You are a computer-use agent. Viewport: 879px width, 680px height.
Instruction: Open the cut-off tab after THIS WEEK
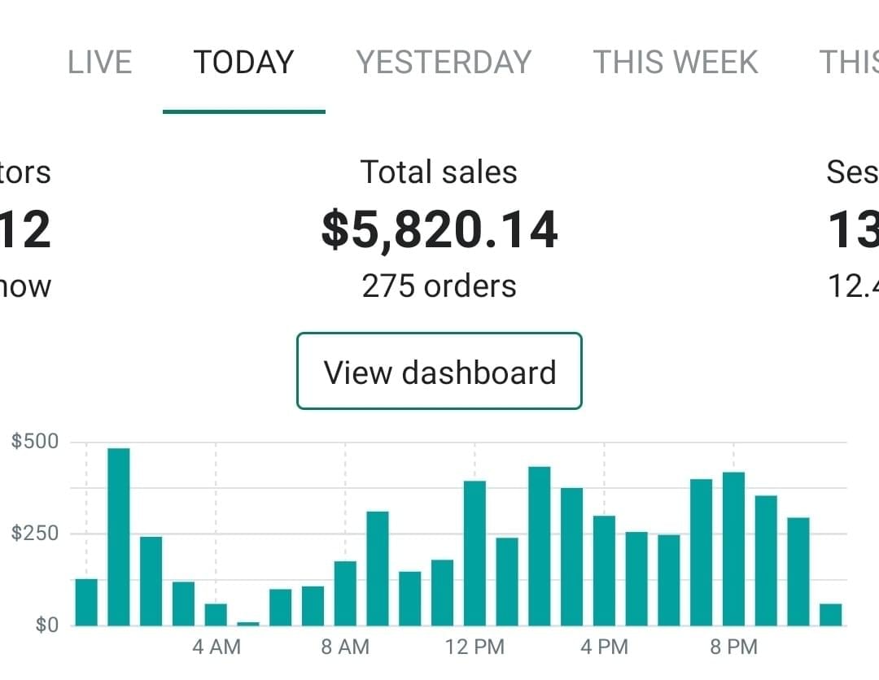[849, 63]
